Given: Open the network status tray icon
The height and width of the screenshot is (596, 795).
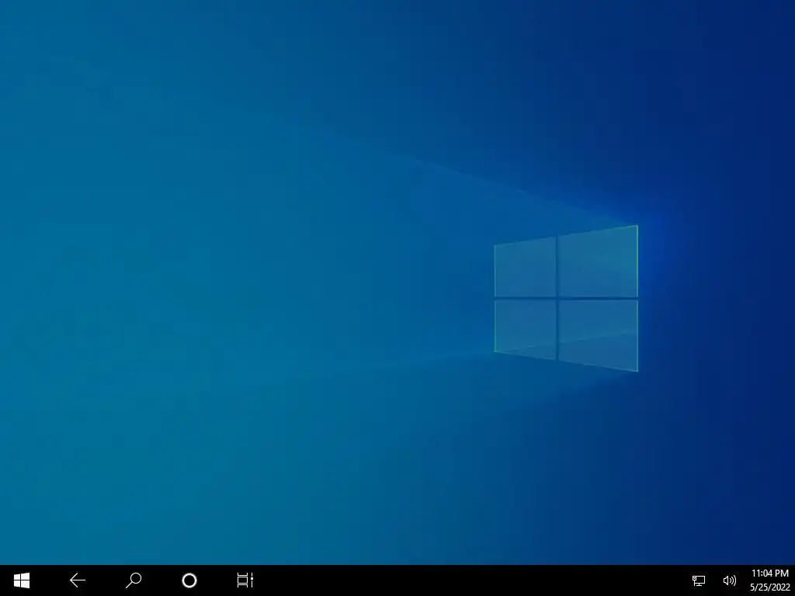Looking at the screenshot, I should tap(699, 580).
